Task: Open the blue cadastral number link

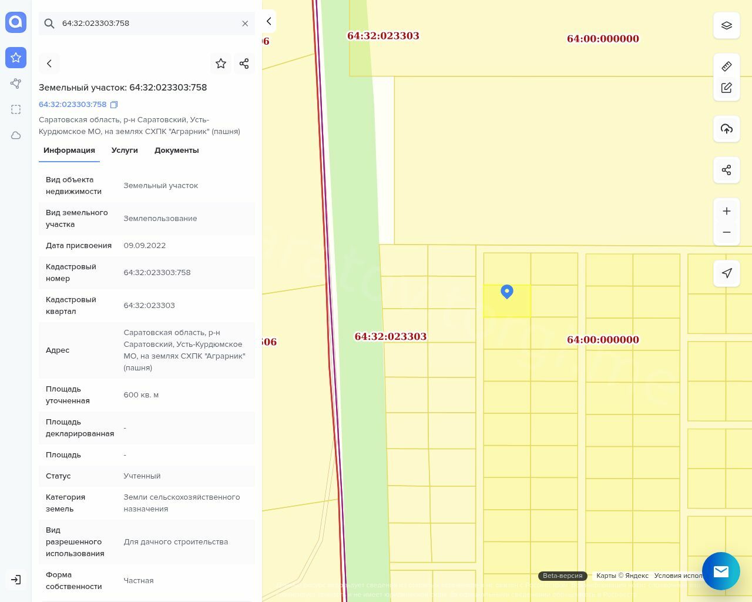Action: 72,105
